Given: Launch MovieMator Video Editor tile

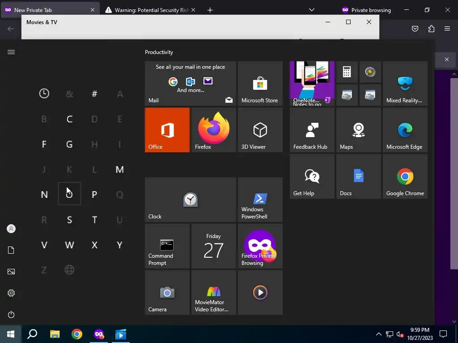Looking at the screenshot, I should click(x=213, y=293).
